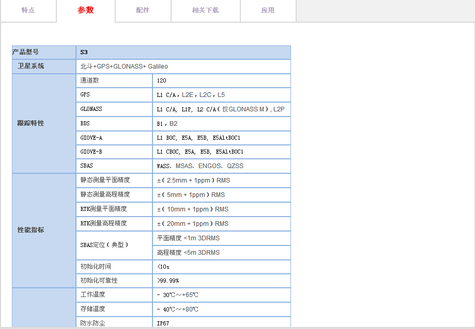Select the 北斗+GPS+GLONASS+ Galileo text
The height and width of the screenshot is (329, 475).
click(124, 67)
